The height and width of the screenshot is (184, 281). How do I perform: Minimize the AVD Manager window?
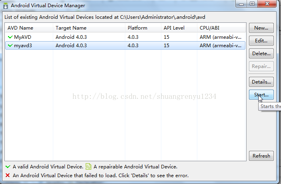click(241, 4)
